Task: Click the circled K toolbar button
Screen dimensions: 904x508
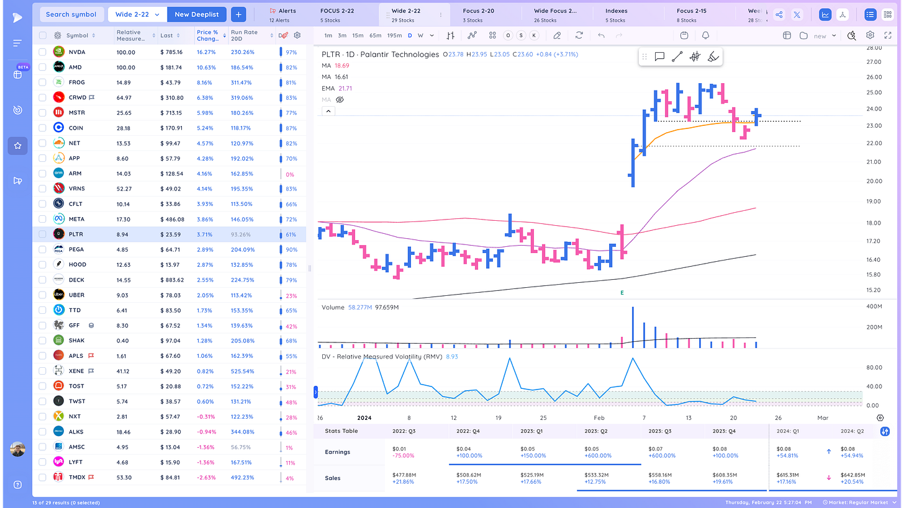Action: pos(534,35)
